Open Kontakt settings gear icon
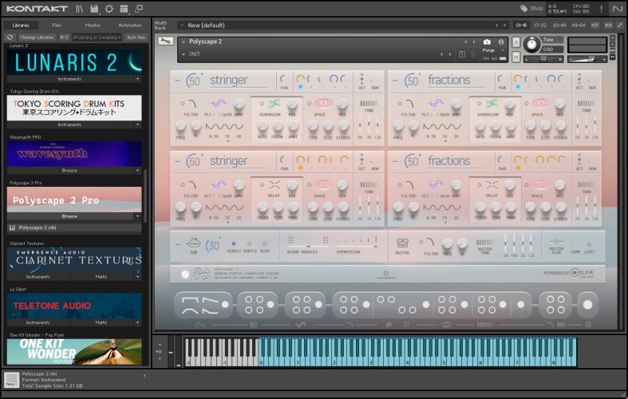Screen dimensions: 628x399 click(109, 9)
